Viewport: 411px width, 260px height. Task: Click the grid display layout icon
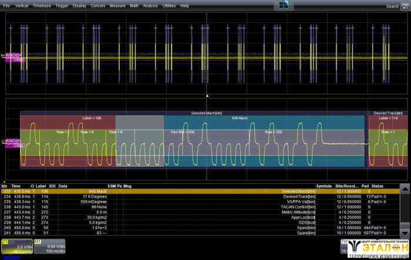click(283, 5)
